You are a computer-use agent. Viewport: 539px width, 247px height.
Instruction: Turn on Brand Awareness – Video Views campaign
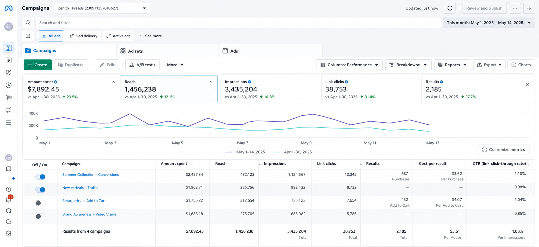40,216
